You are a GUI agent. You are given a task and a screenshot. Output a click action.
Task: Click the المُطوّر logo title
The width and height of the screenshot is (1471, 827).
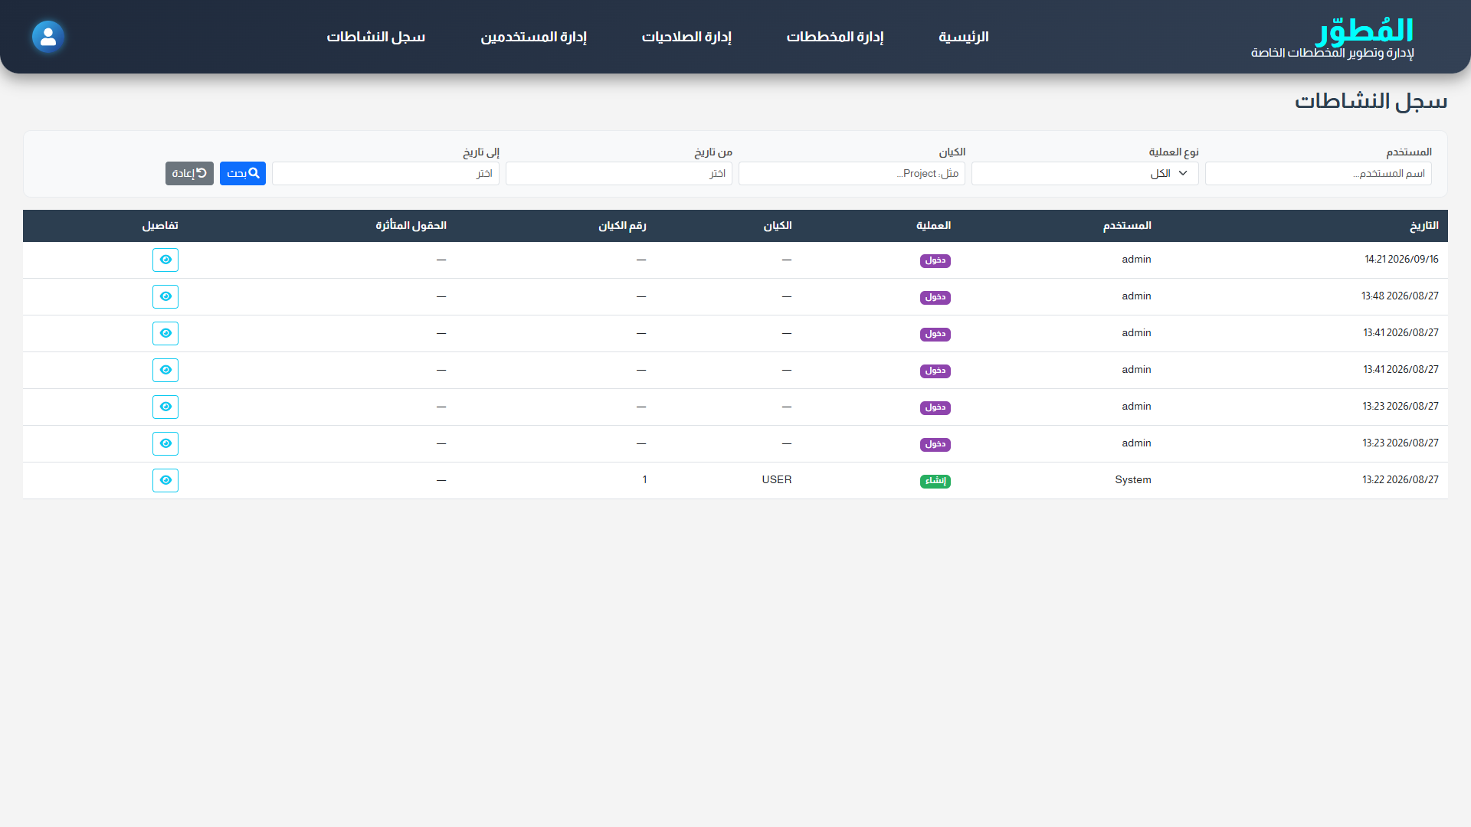coord(1365,31)
